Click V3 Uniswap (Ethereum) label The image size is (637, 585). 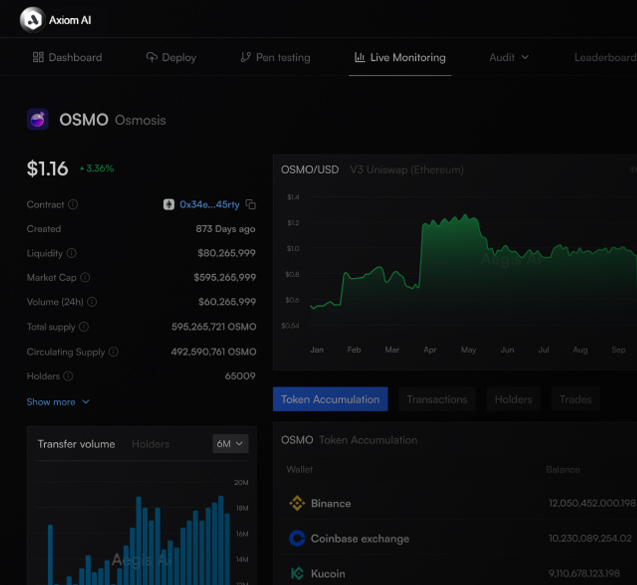[x=406, y=170]
